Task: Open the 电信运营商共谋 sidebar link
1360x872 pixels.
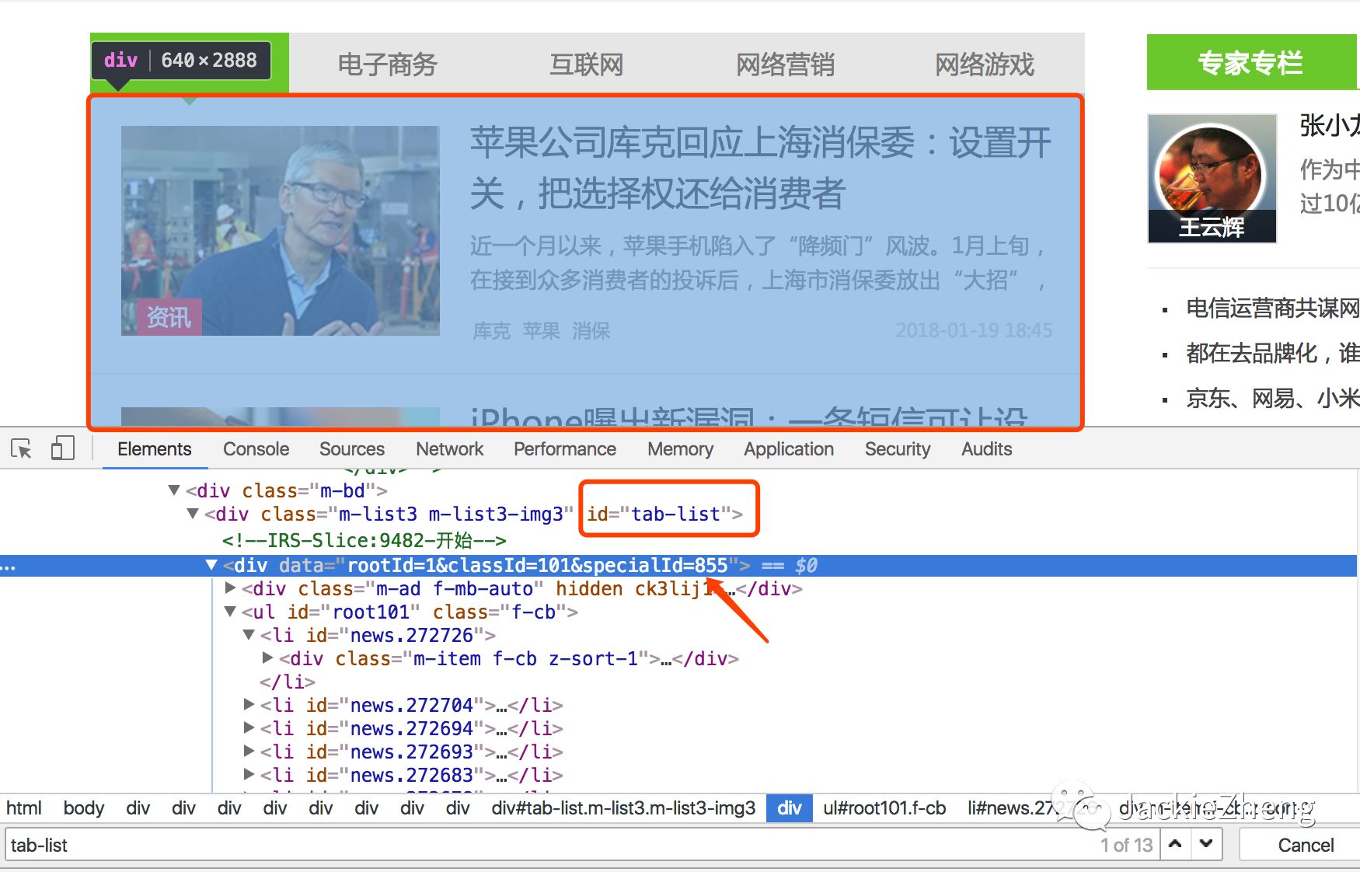Action: [1272, 308]
